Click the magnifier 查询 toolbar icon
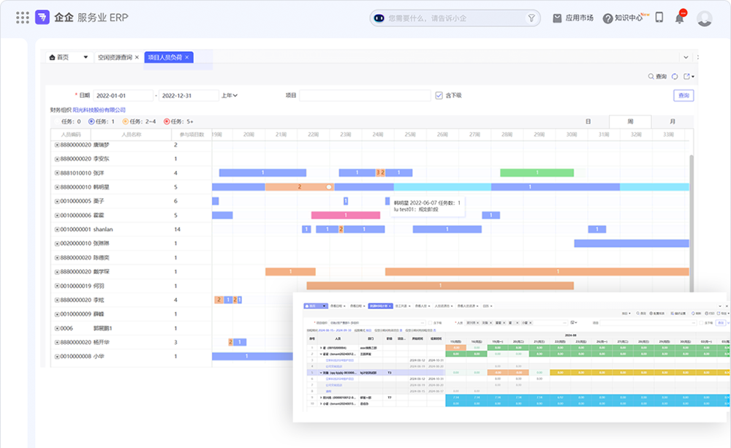Image resolution: width=731 pixels, height=448 pixels. click(x=657, y=77)
